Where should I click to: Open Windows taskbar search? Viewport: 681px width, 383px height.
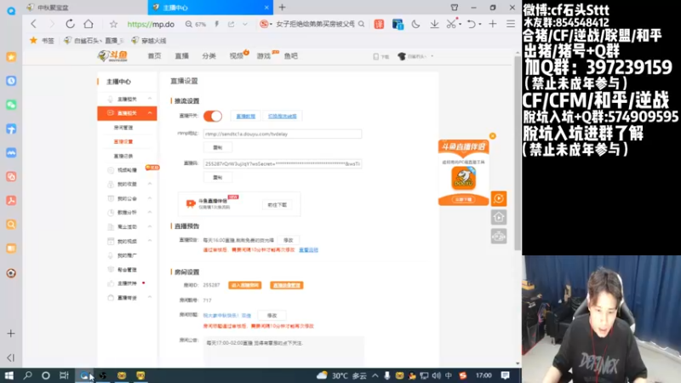(x=27, y=375)
